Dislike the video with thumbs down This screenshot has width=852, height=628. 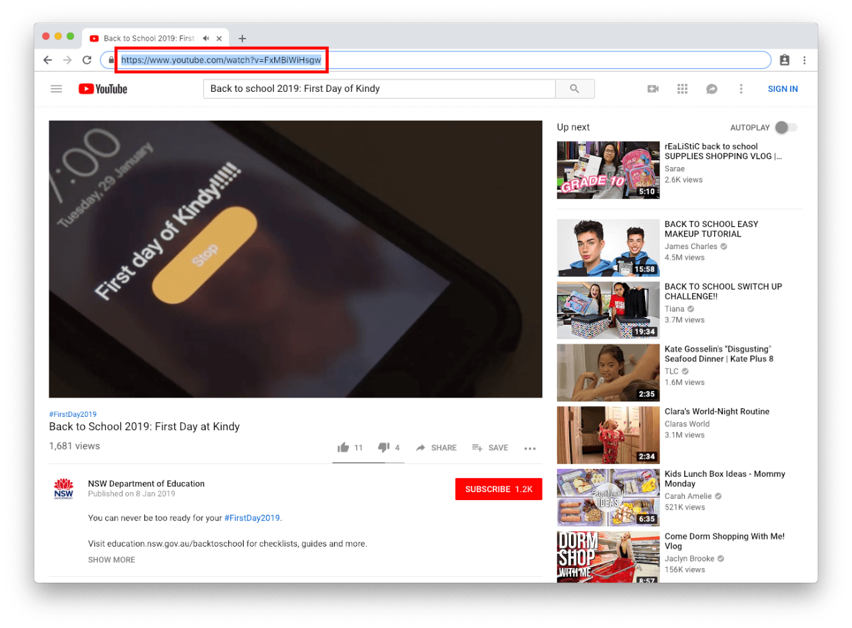click(383, 448)
